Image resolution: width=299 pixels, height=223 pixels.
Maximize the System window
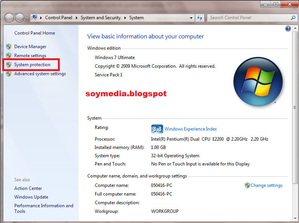click(276, 5)
